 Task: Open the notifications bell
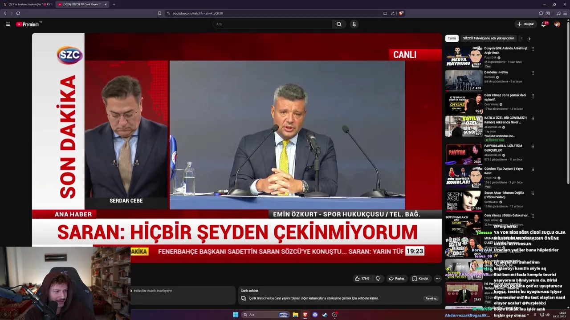[544, 24]
